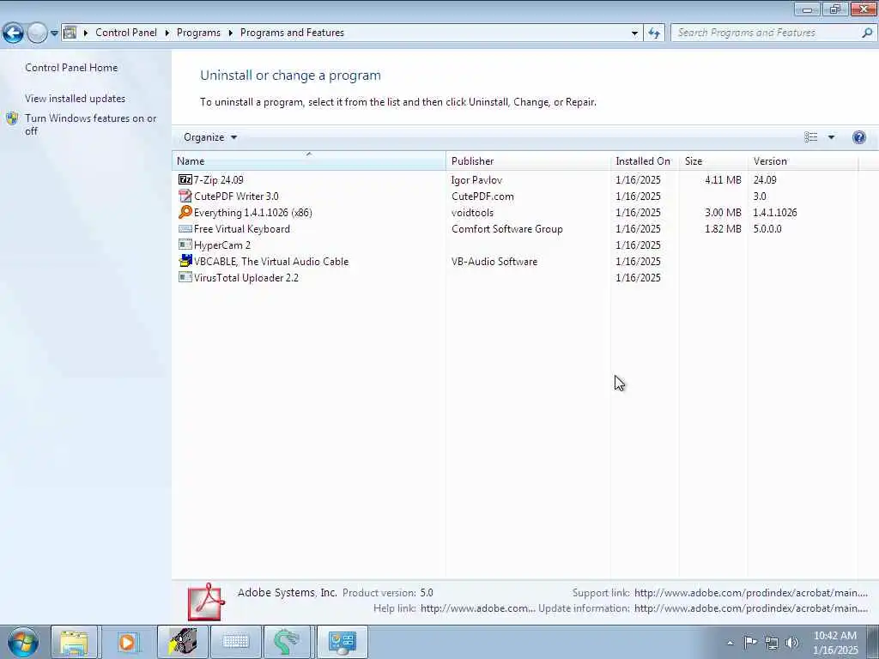Screen dimensions: 879x659
Task: Click the Control Panel breadcrumb
Action: 126,33
